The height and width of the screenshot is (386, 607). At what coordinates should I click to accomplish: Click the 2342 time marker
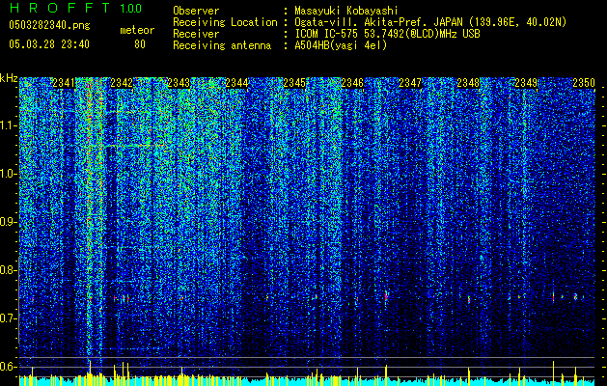coord(122,83)
